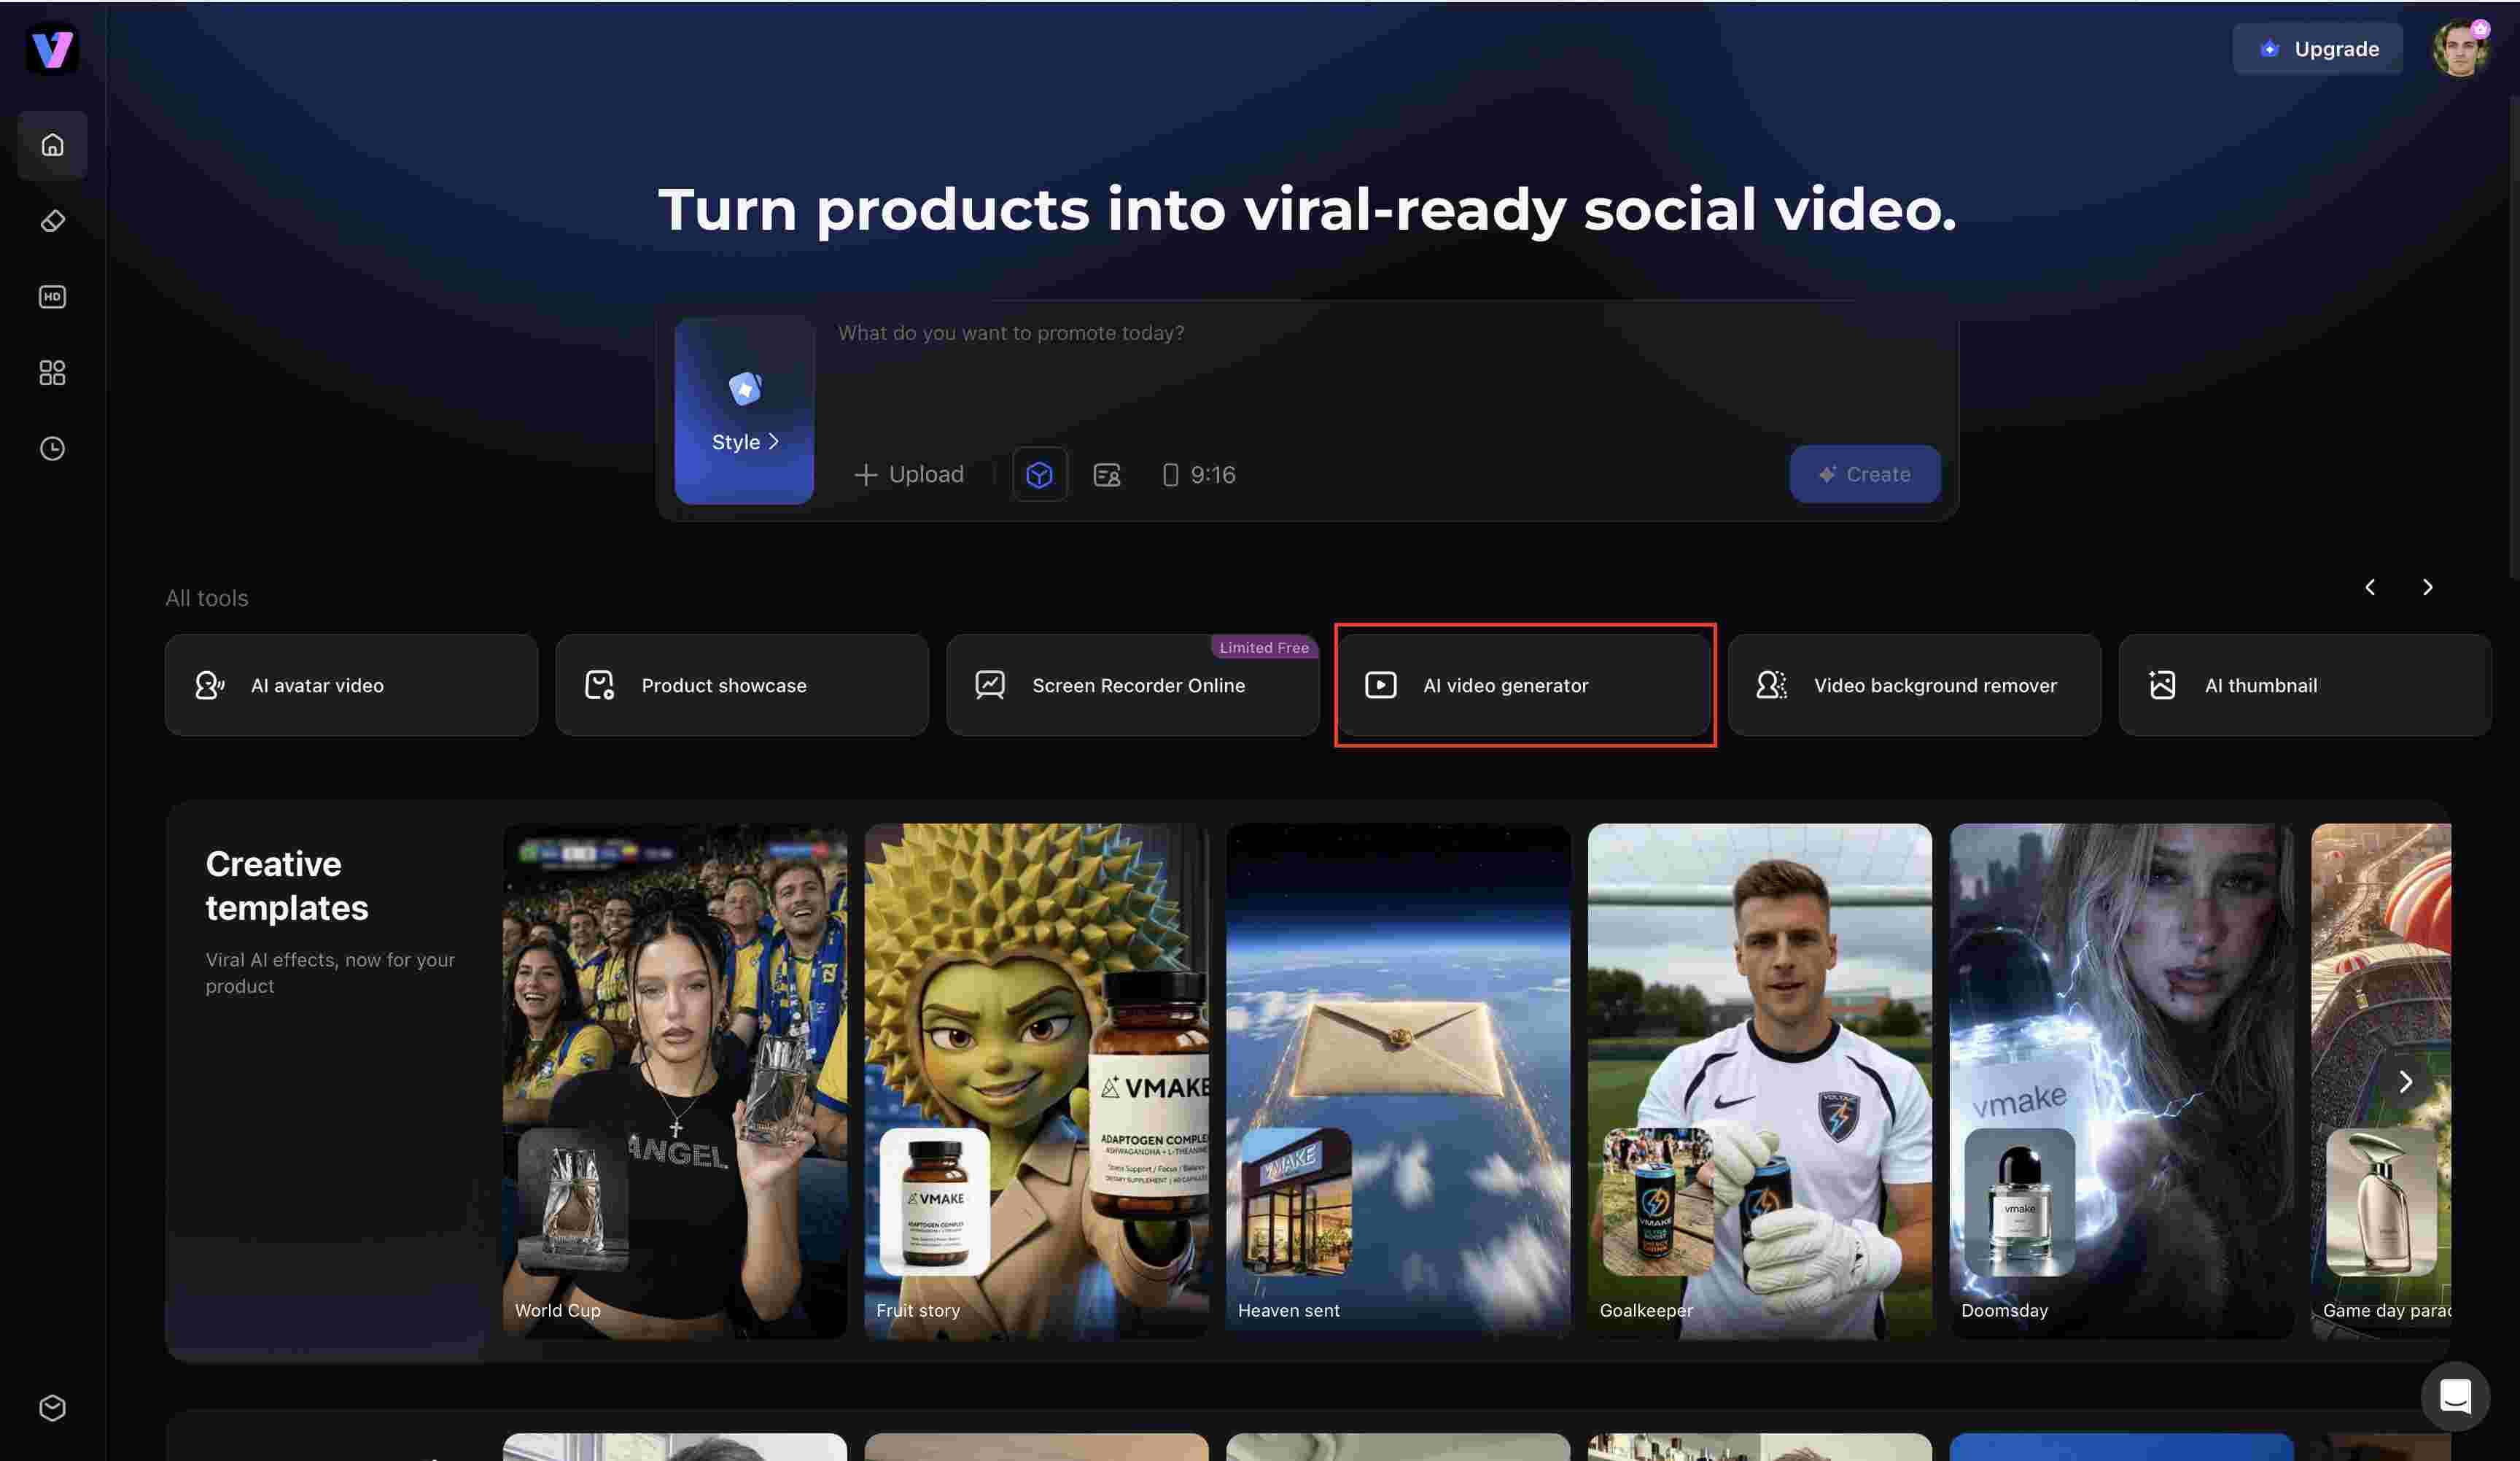The image size is (2520, 1461).
Task: Open the Style selector card
Action: tap(744, 410)
